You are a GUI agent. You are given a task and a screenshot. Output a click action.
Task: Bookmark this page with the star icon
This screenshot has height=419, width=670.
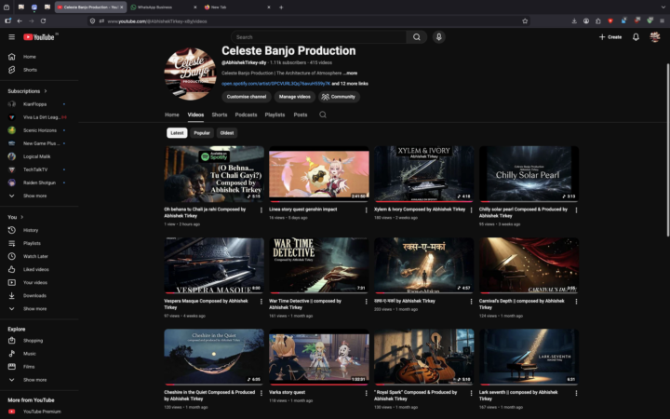pos(525,20)
